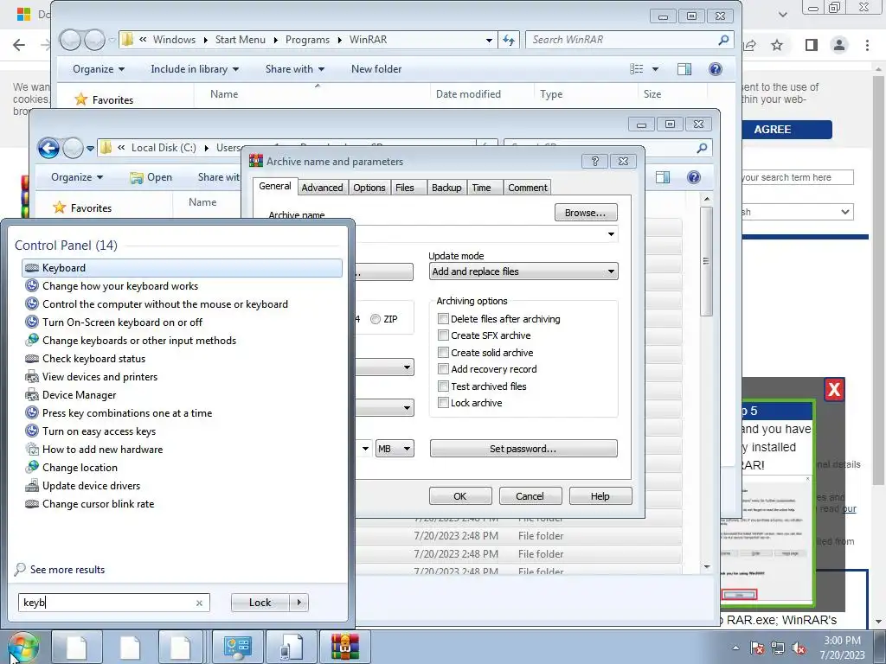Image resolution: width=886 pixels, height=664 pixels.
Task: Click the first blank document taskbar icon
Action: [x=77, y=647]
